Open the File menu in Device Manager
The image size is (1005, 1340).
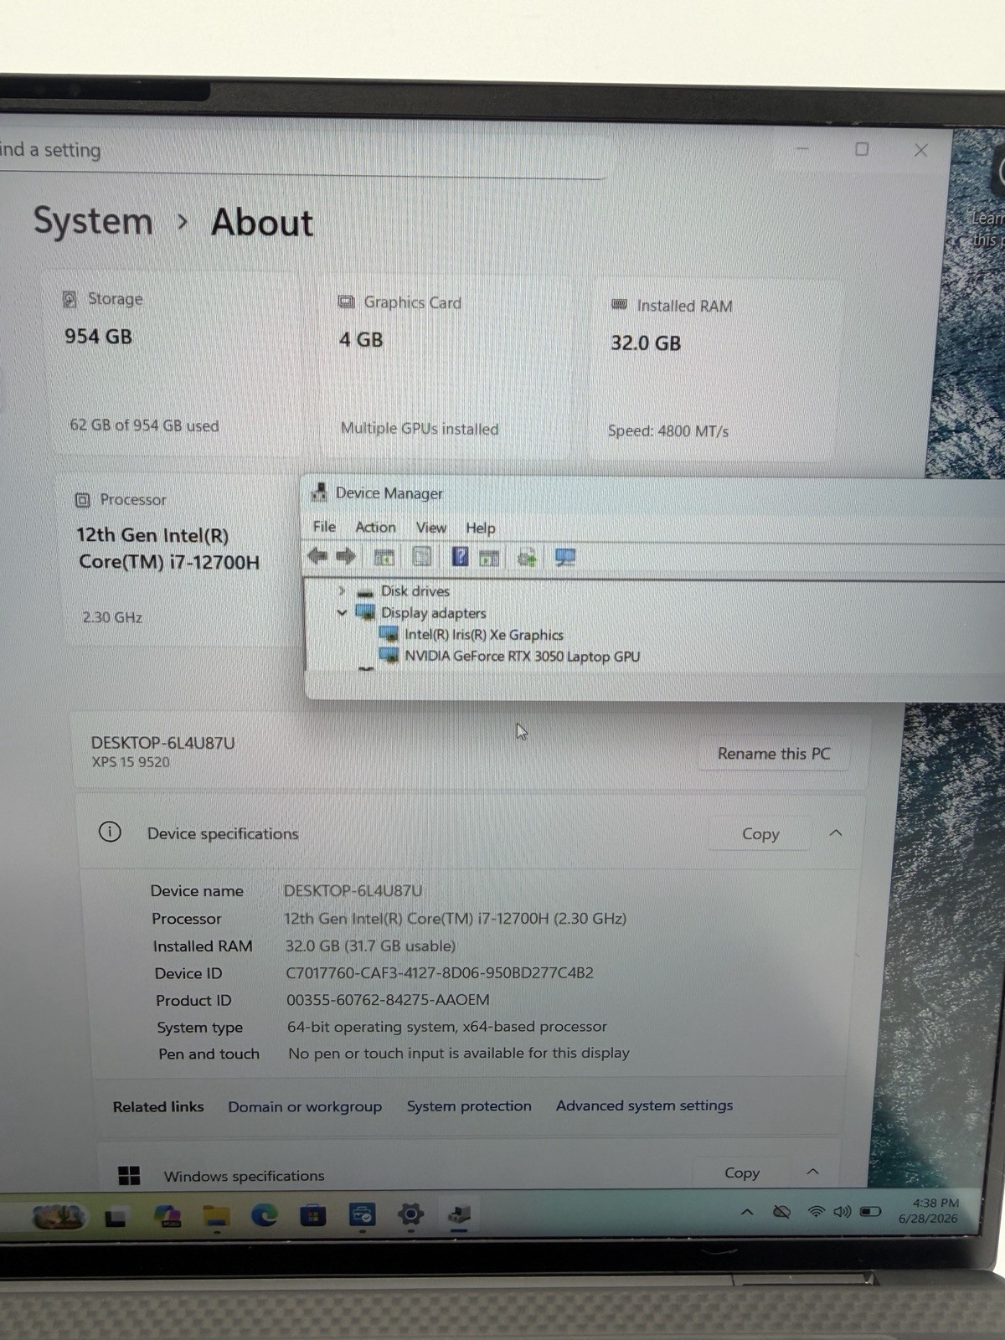[324, 527]
